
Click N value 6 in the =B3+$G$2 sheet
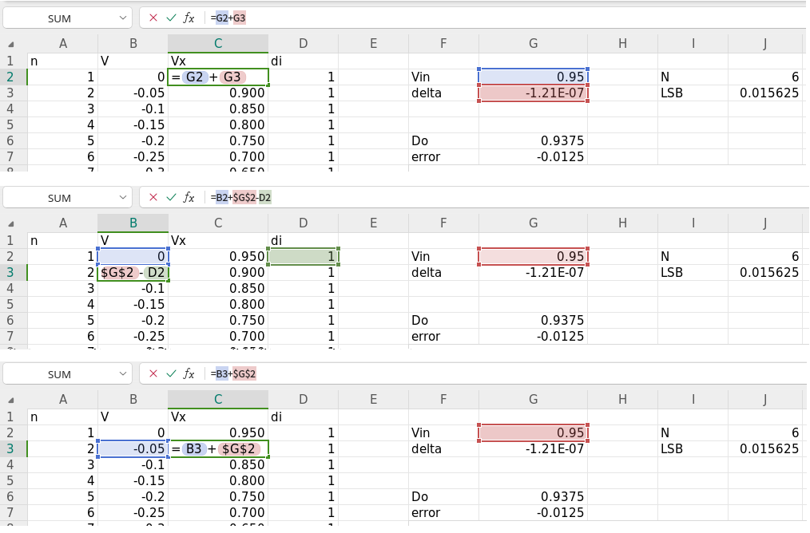pyautogui.click(x=764, y=433)
